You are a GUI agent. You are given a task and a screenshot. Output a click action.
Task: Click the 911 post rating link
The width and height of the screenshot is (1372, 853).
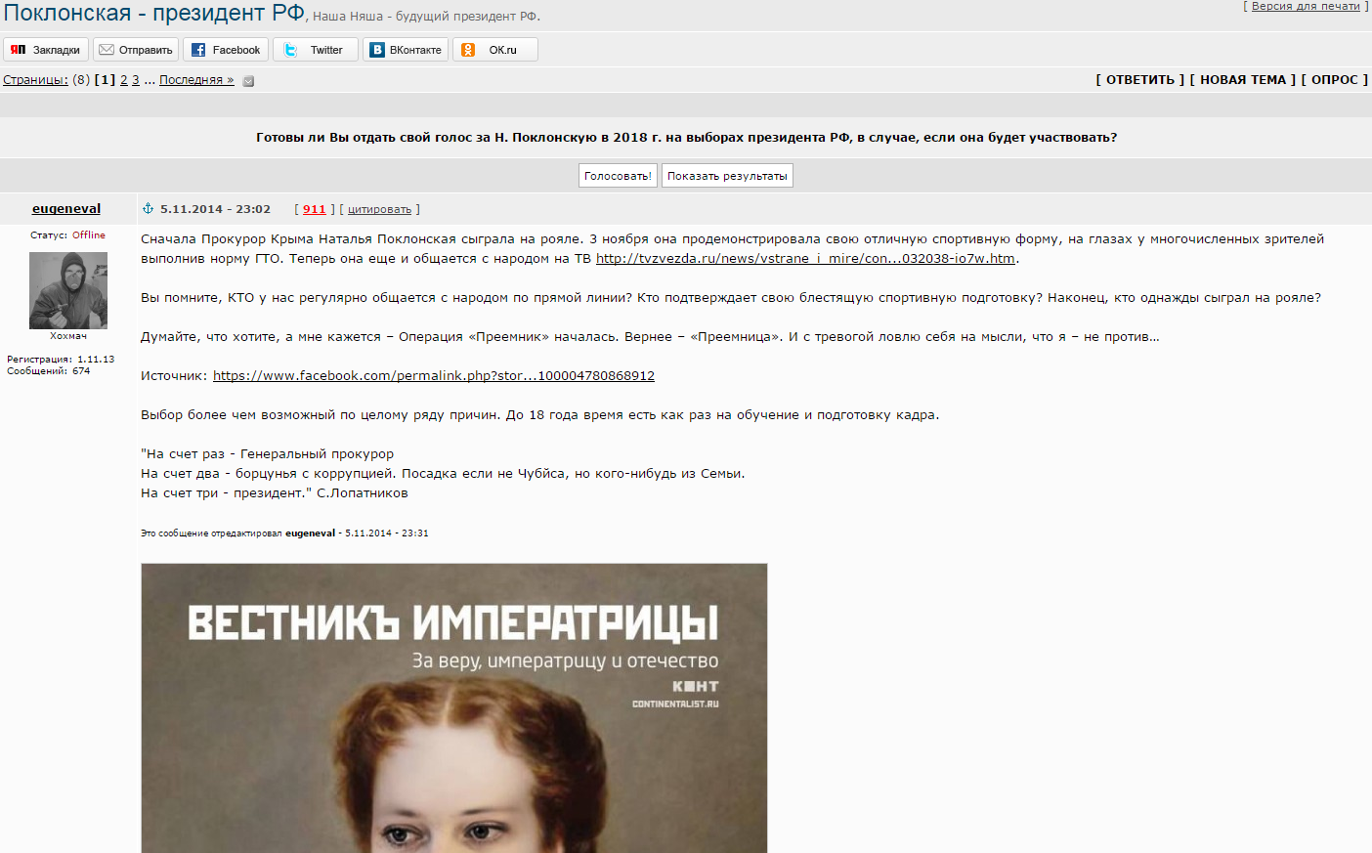tap(315, 209)
